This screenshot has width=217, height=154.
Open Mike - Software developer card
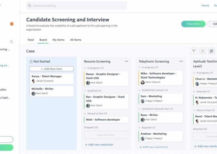(160, 78)
